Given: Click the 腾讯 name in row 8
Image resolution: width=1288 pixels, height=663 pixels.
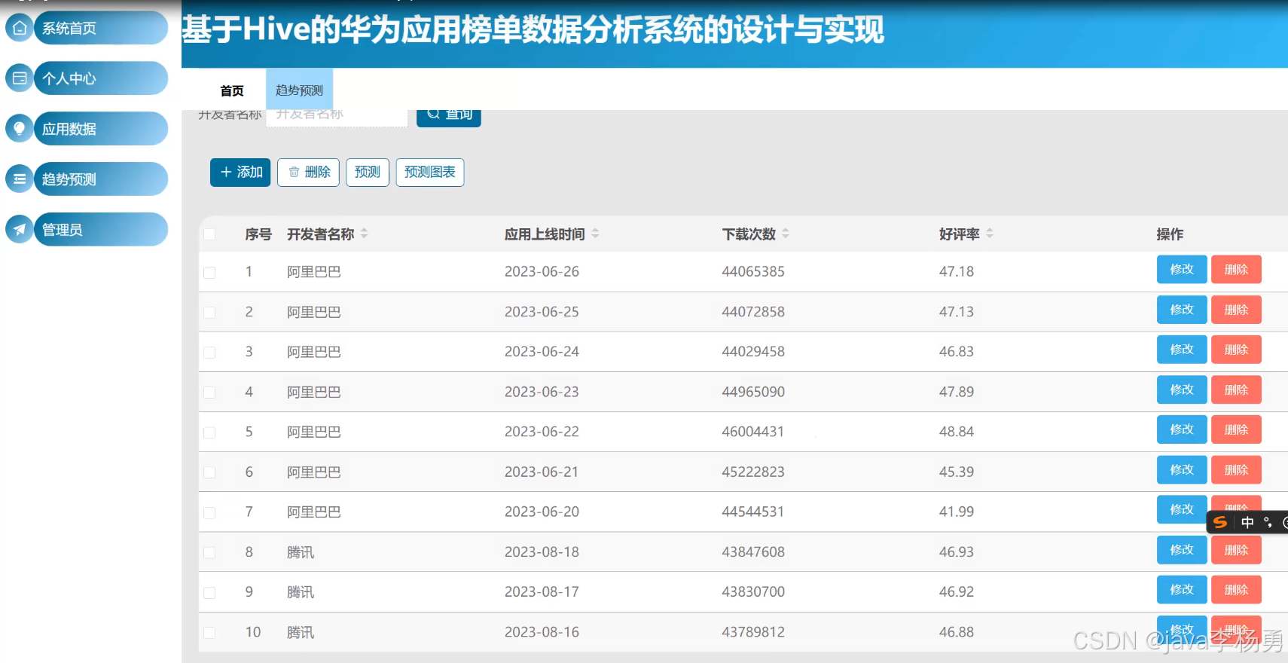Looking at the screenshot, I should (301, 552).
